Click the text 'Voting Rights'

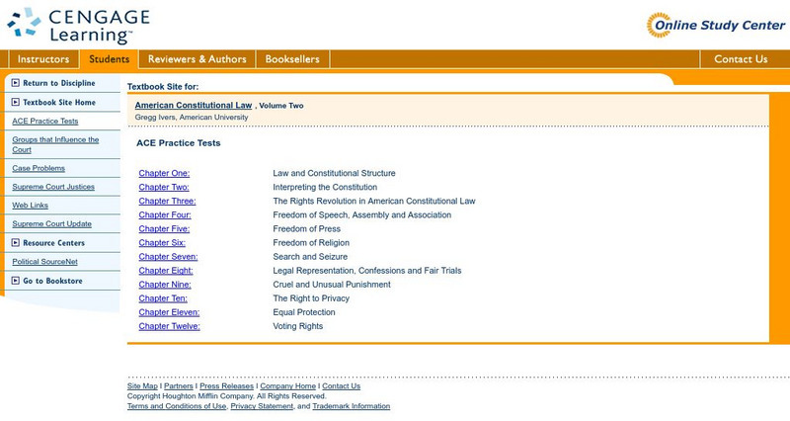pyautogui.click(x=298, y=326)
